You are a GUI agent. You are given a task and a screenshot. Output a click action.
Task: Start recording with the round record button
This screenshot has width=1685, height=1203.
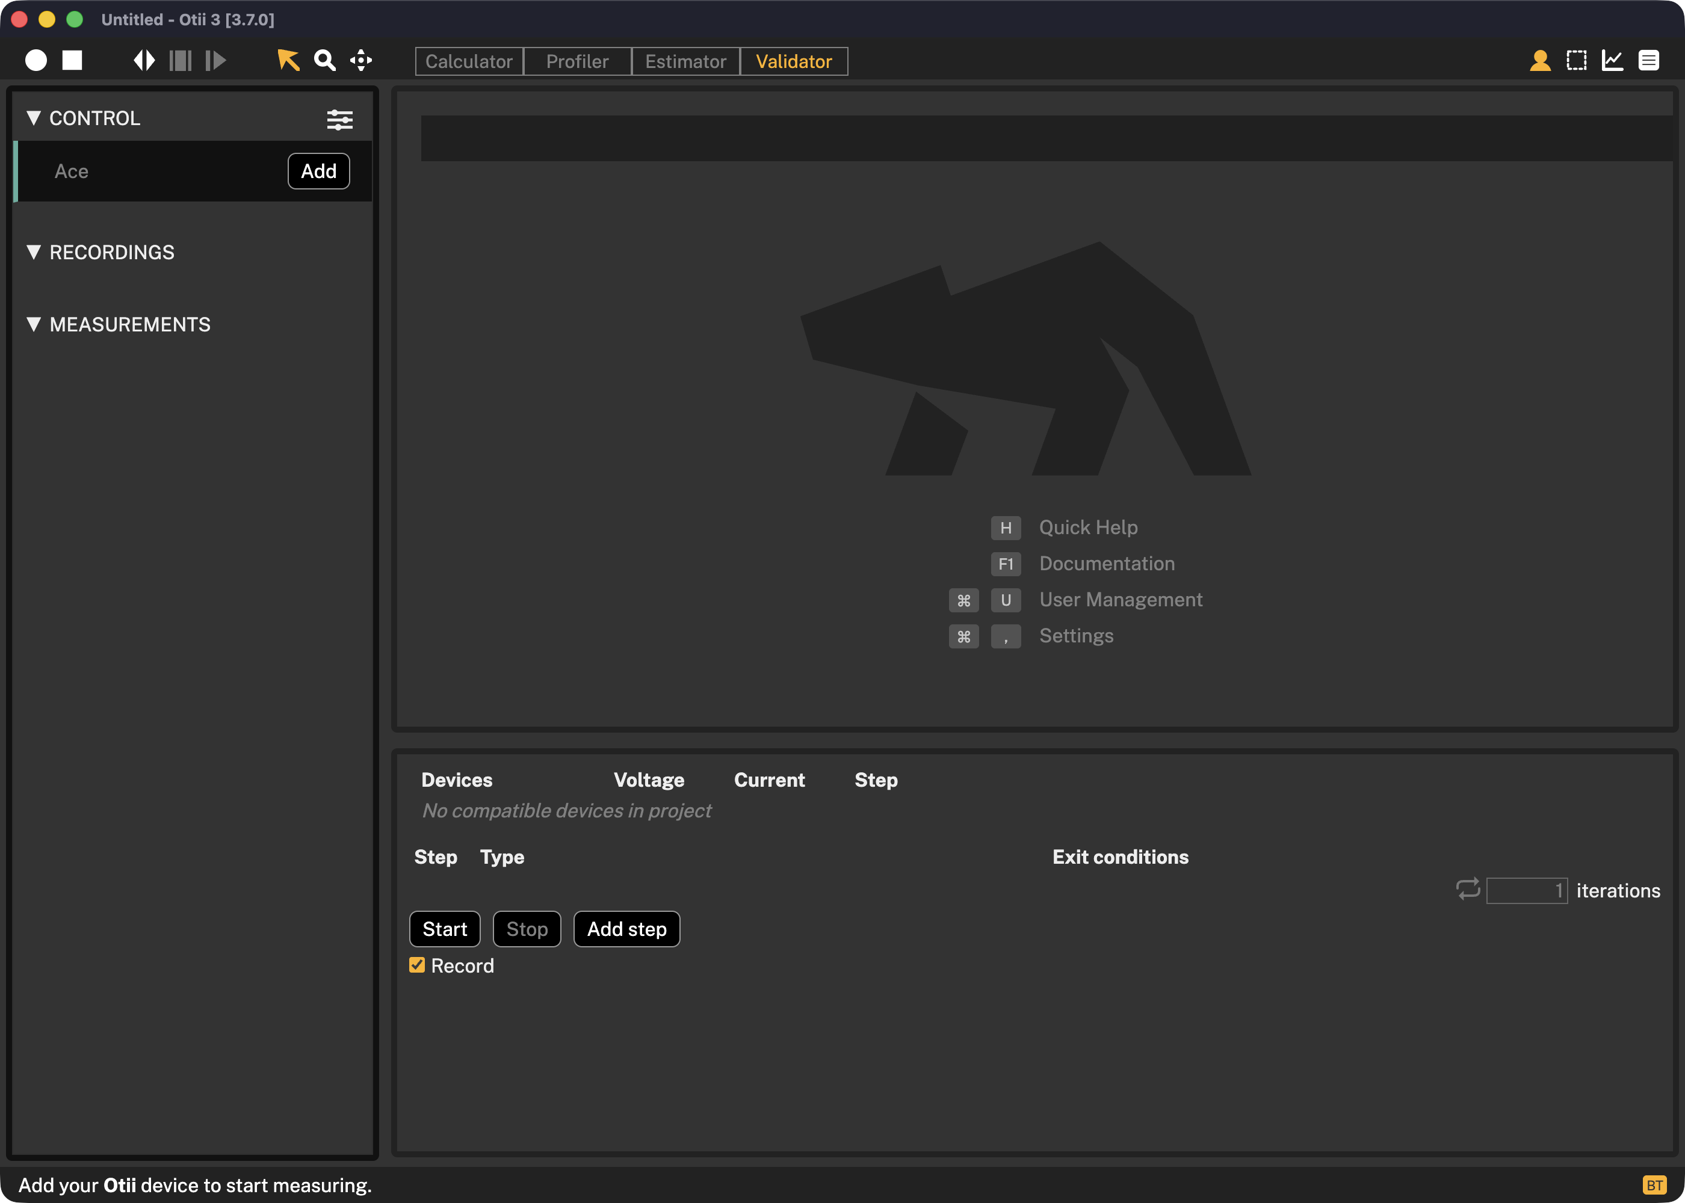click(x=36, y=61)
